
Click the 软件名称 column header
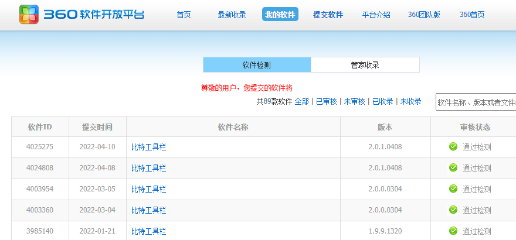pyautogui.click(x=233, y=127)
